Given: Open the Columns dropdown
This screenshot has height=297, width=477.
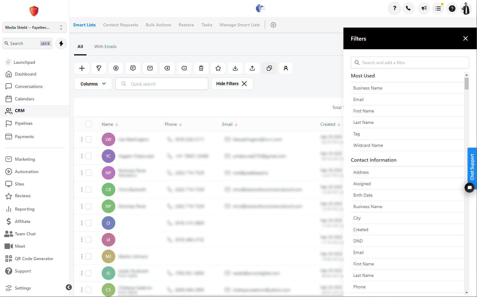Looking at the screenshot, I should click(93, 84).
